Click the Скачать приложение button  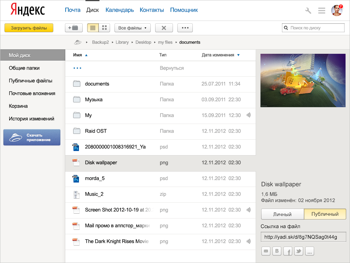[x=32, y=137]
